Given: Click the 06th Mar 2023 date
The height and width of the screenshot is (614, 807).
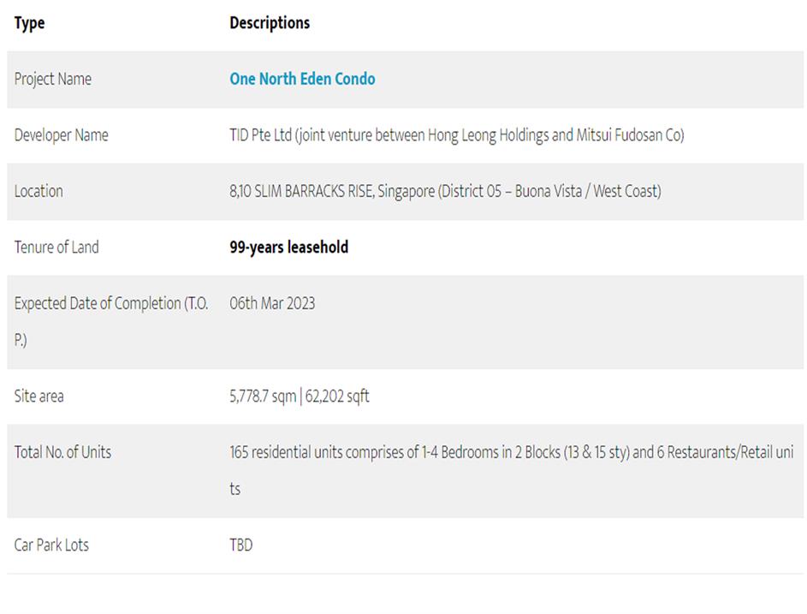Looking at the screenshot, I should pos(272,303).
